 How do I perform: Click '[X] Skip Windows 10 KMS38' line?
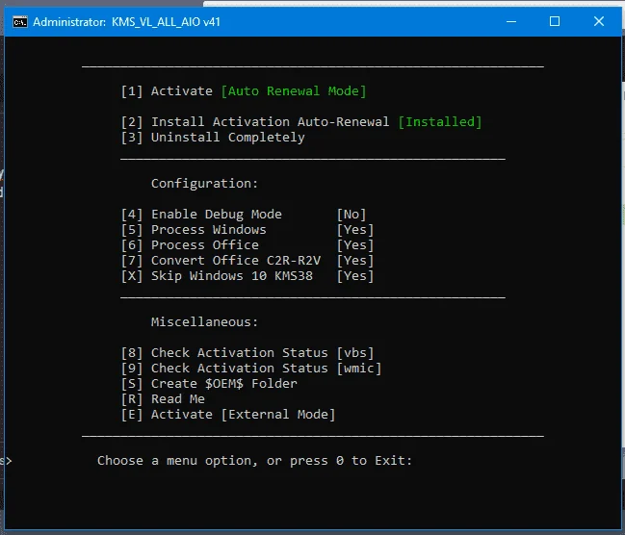point(217,276)
